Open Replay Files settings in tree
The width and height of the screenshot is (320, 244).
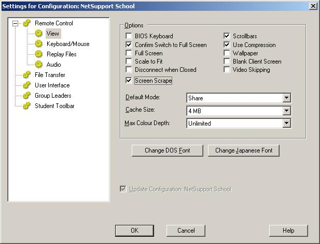(x=61, y=54)
